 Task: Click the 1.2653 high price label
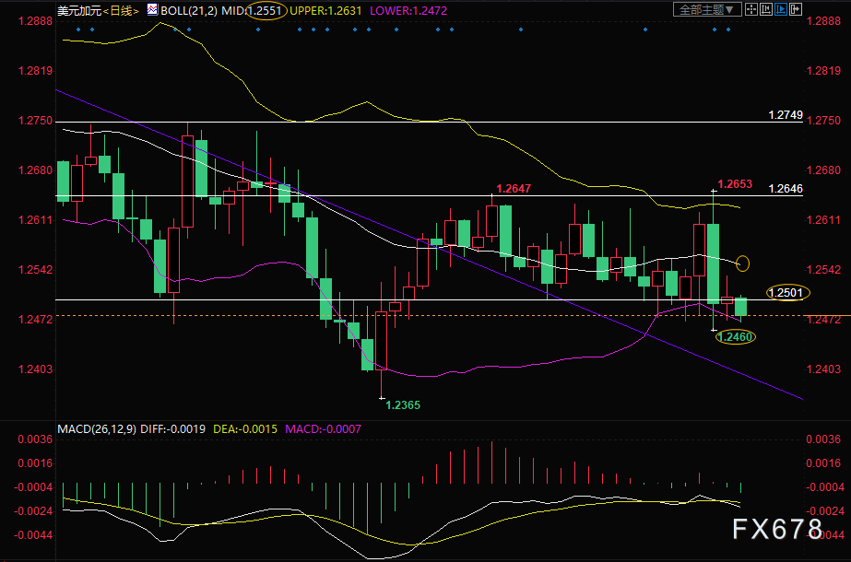tap(736, 184)
